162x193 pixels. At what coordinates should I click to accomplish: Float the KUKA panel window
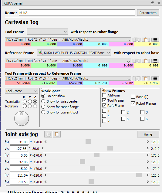pyautogui.click(x=152, y=3)
